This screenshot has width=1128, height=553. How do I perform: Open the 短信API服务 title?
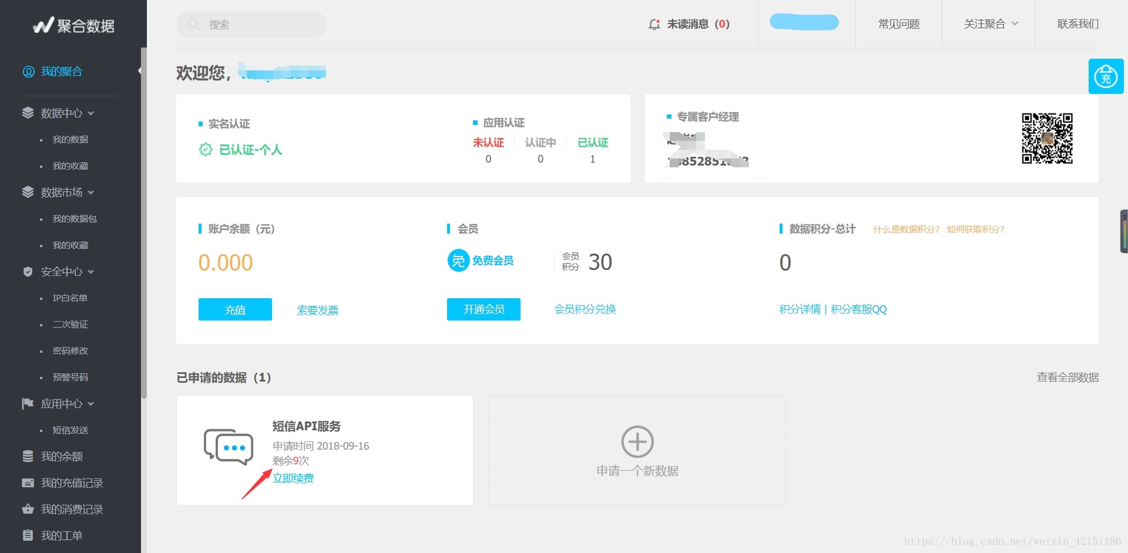point(307,426)
